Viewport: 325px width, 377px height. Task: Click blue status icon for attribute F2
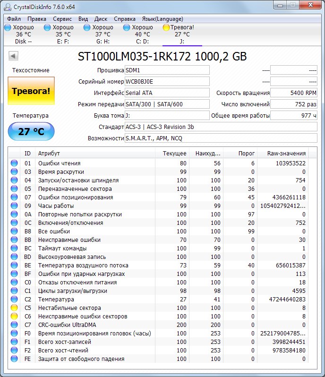point(14,351)
